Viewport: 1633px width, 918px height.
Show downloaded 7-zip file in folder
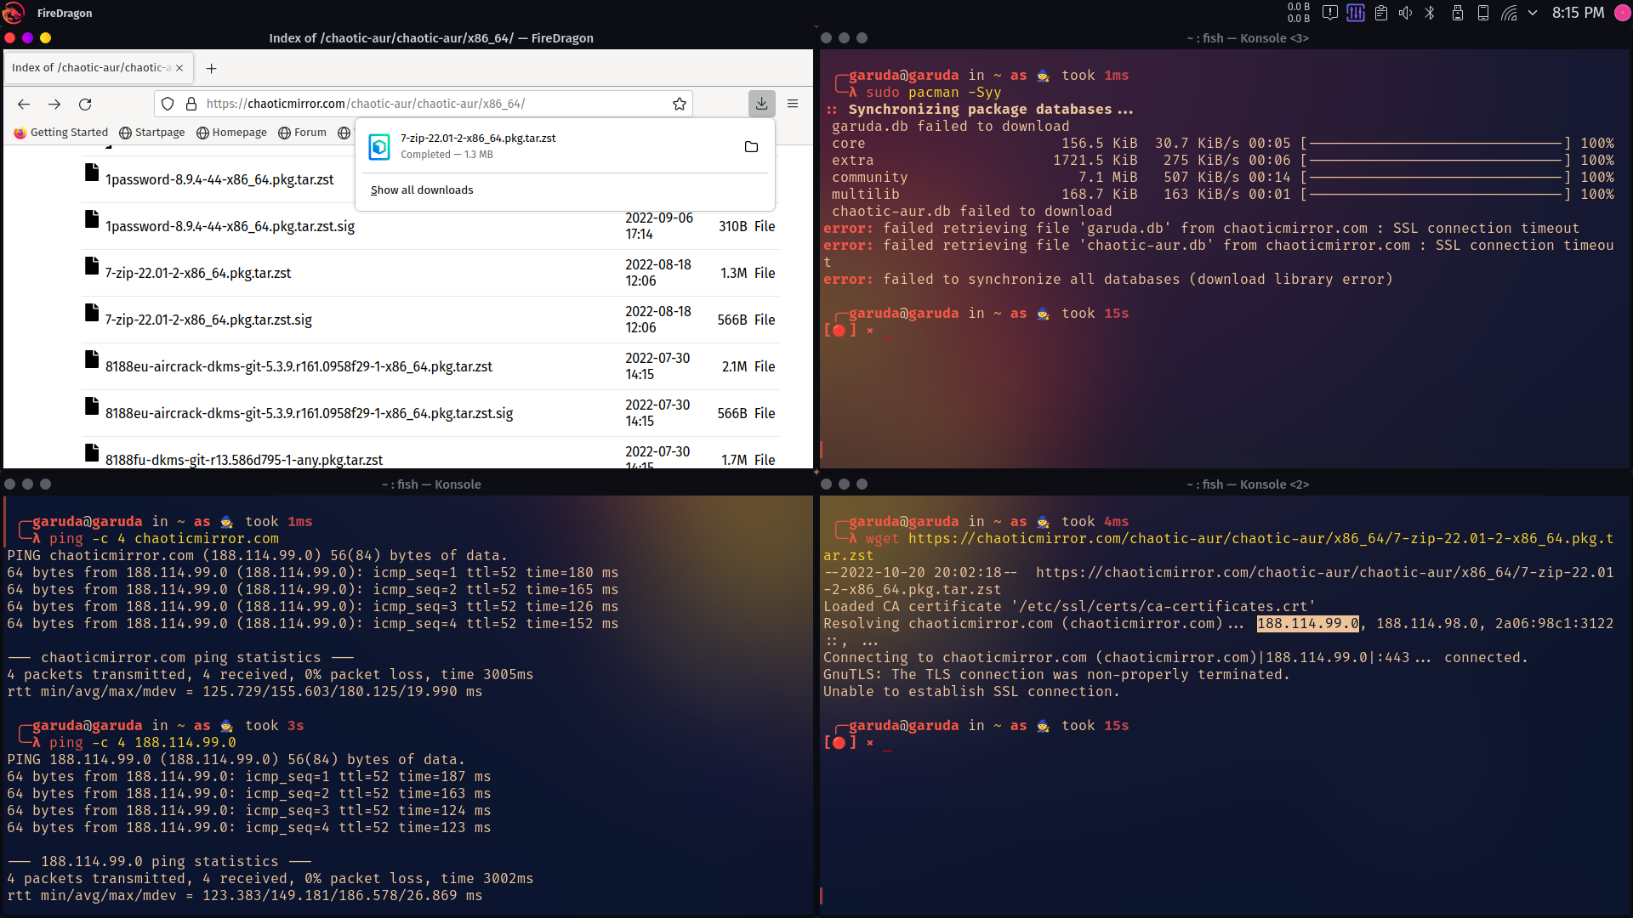(x=751, y=147)
